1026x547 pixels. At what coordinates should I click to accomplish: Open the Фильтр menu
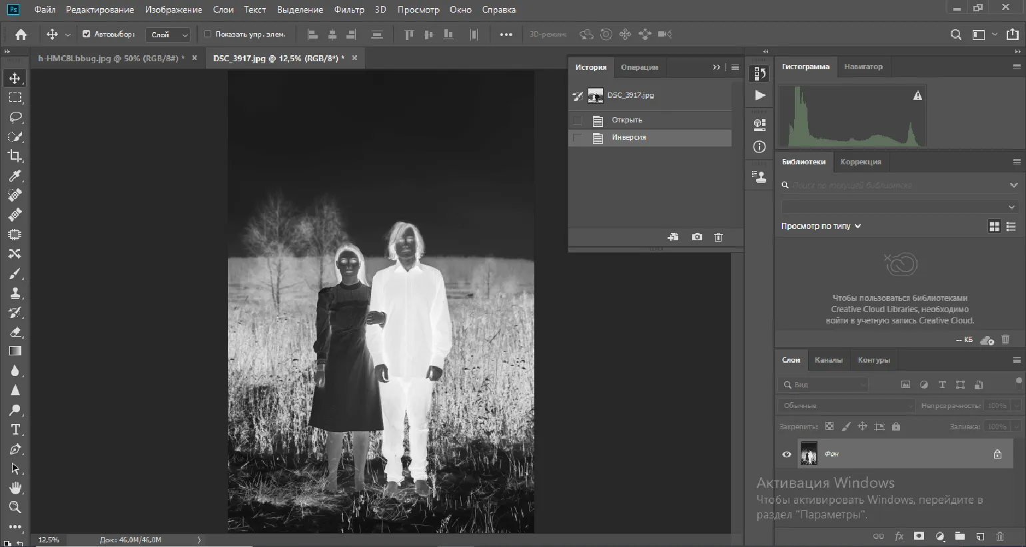pos(349,9)
